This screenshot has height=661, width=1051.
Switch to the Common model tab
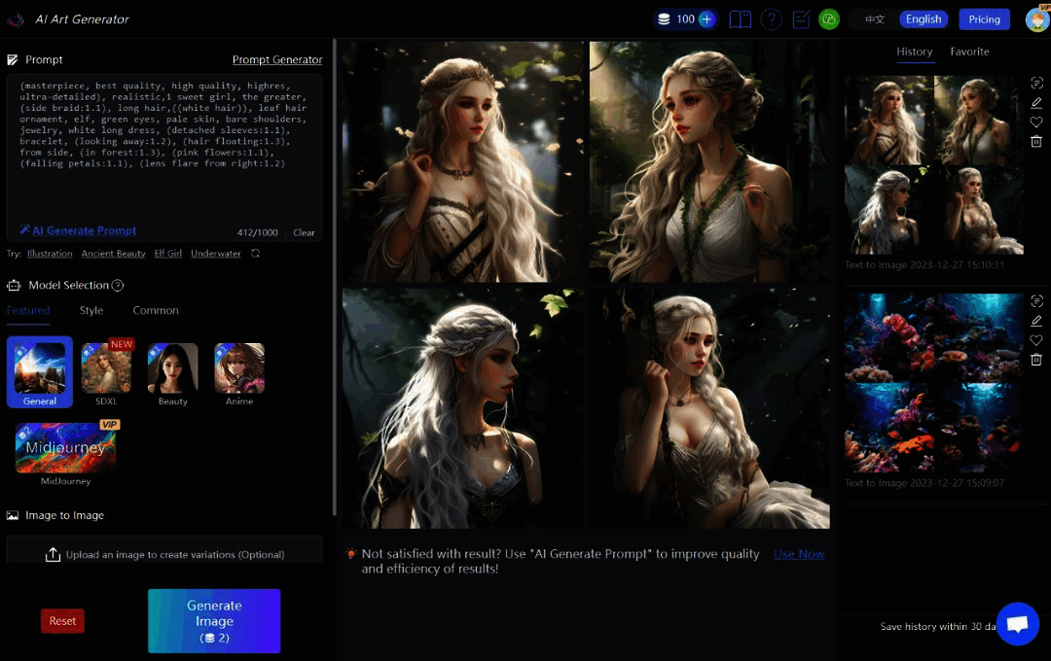[156, 311]
